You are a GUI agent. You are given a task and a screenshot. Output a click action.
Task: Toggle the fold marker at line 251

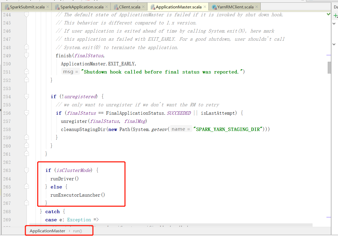point(26,72)
